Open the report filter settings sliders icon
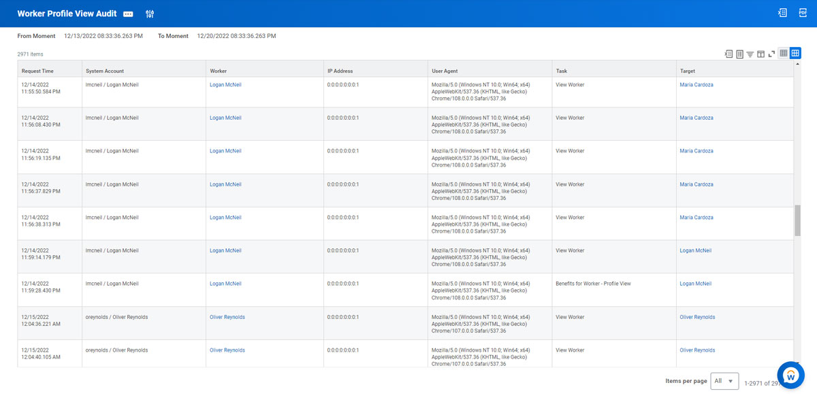Viewport: 817px width, 402px height. [x=150, y=14]
